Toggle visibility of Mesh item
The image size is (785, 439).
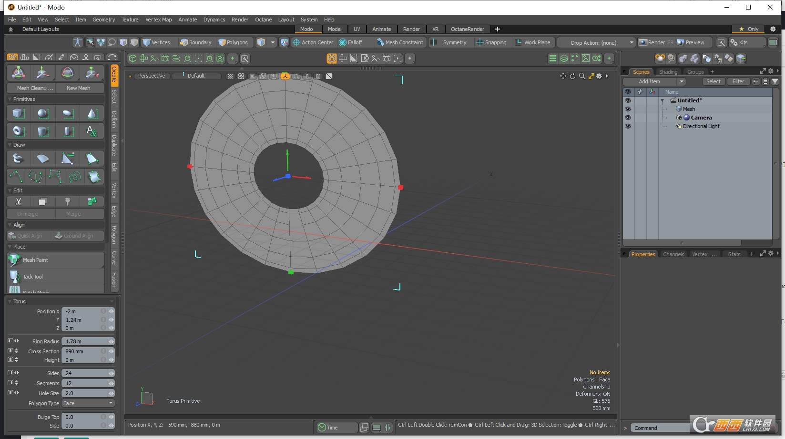628,109
